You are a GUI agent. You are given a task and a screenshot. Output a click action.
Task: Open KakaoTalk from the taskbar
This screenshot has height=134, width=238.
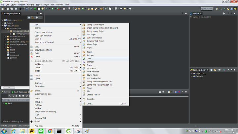(32, 131)
